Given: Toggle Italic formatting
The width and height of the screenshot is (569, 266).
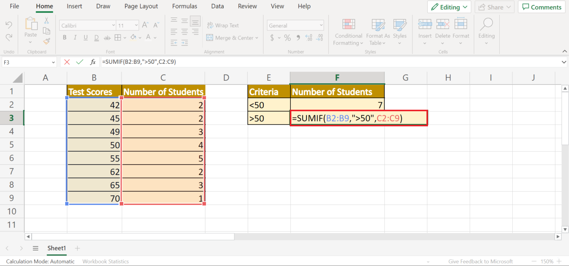Looking at the screenshot, I should tap(75, 37).
